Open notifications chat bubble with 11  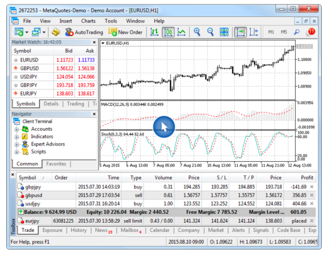click(x=310, y=32)
